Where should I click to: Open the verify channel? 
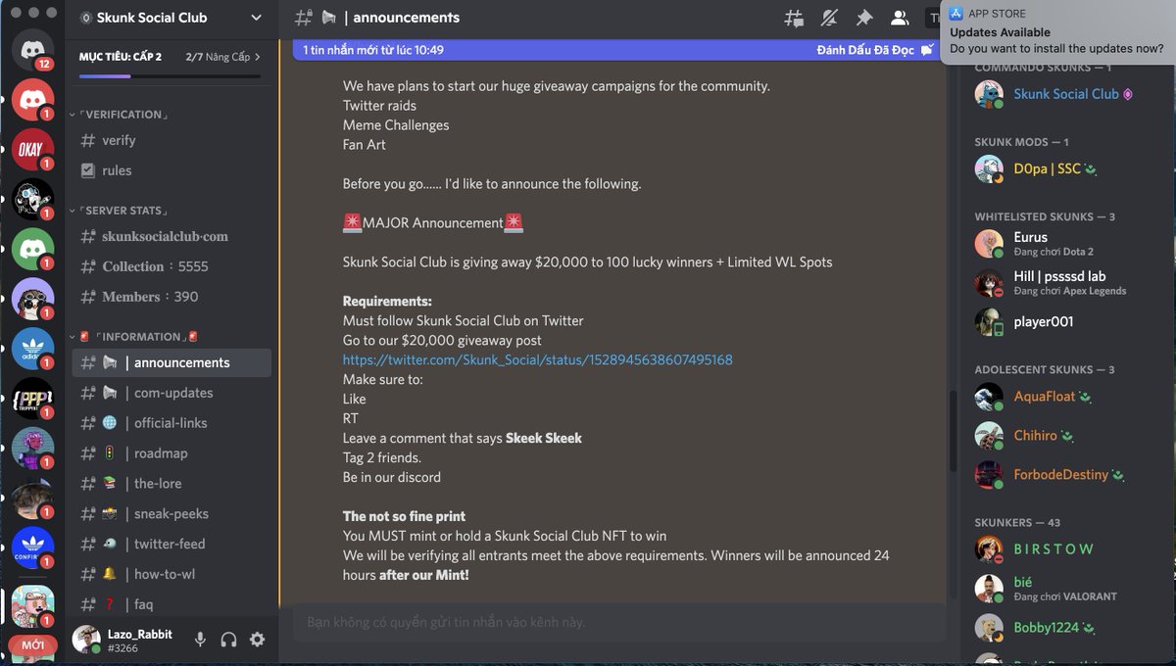171,140
